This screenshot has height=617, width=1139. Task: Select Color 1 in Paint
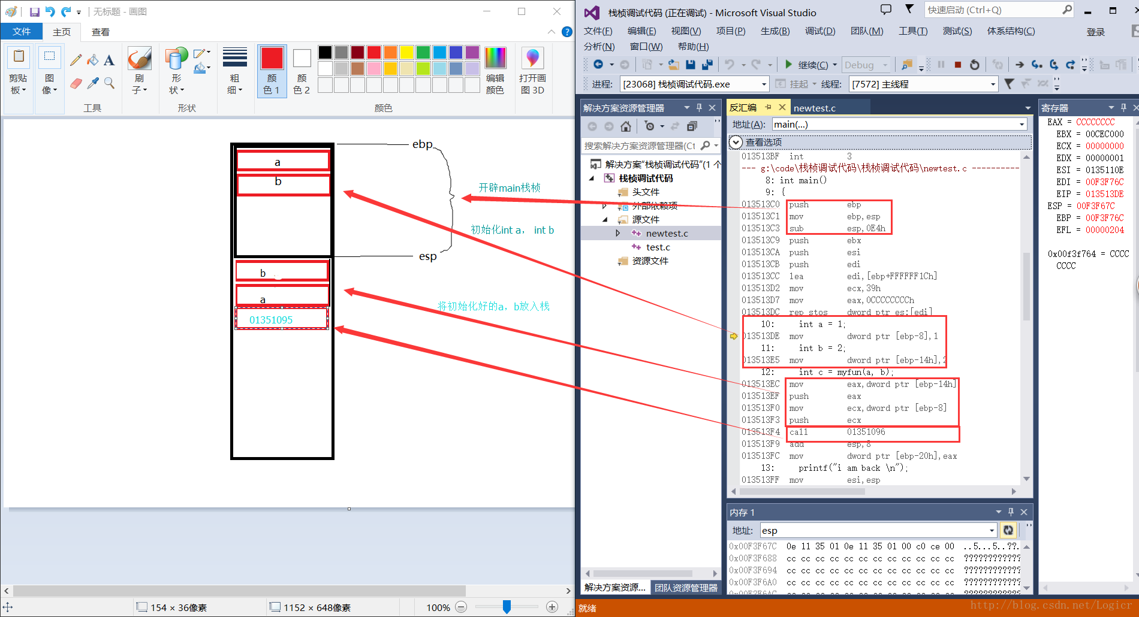click(272, 71)
